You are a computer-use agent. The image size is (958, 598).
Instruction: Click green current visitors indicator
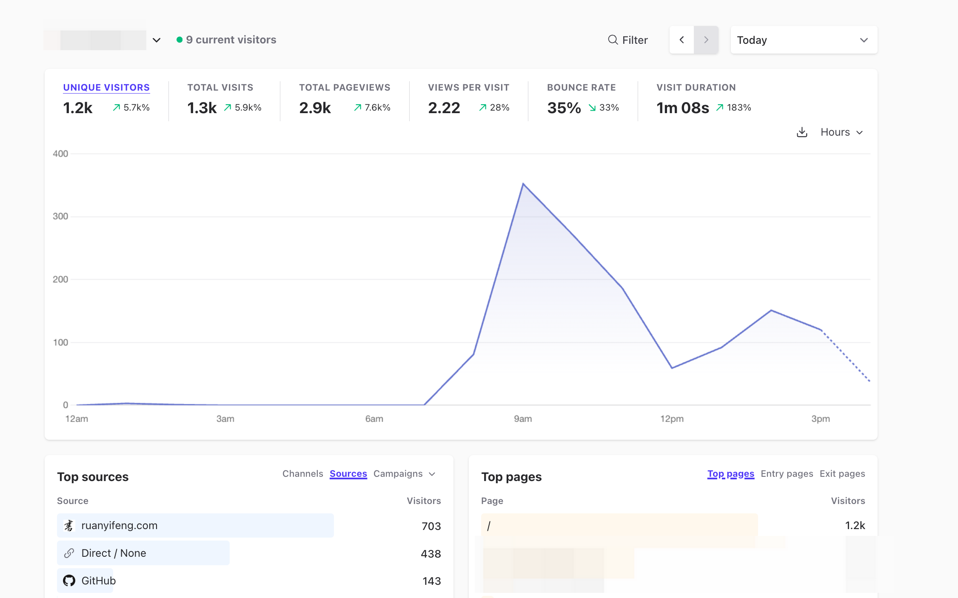click(x=180, y=40)
